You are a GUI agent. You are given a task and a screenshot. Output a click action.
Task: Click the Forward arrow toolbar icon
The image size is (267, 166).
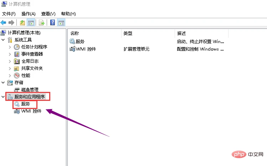point(11,23)
